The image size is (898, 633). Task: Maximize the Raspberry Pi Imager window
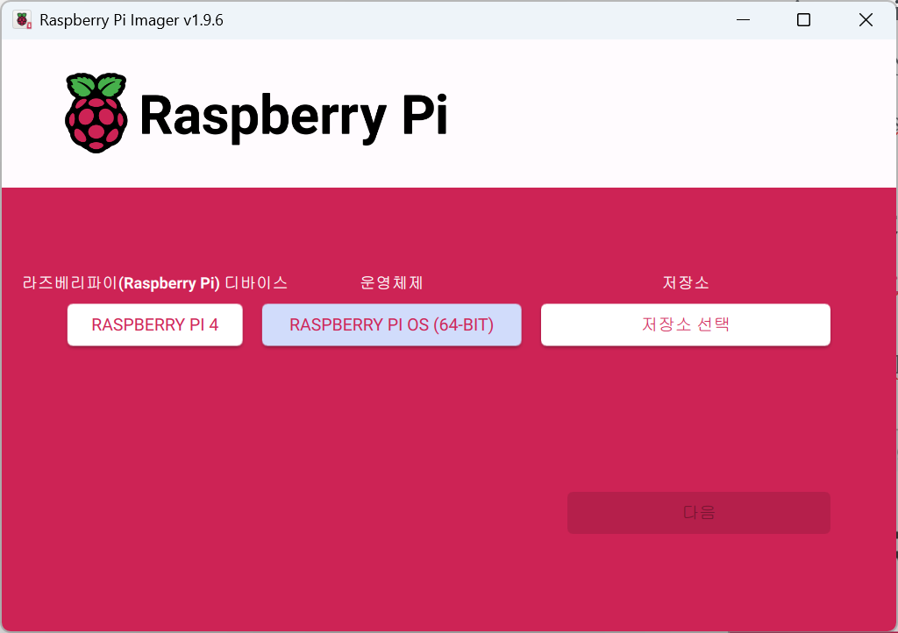coord(803,18)
